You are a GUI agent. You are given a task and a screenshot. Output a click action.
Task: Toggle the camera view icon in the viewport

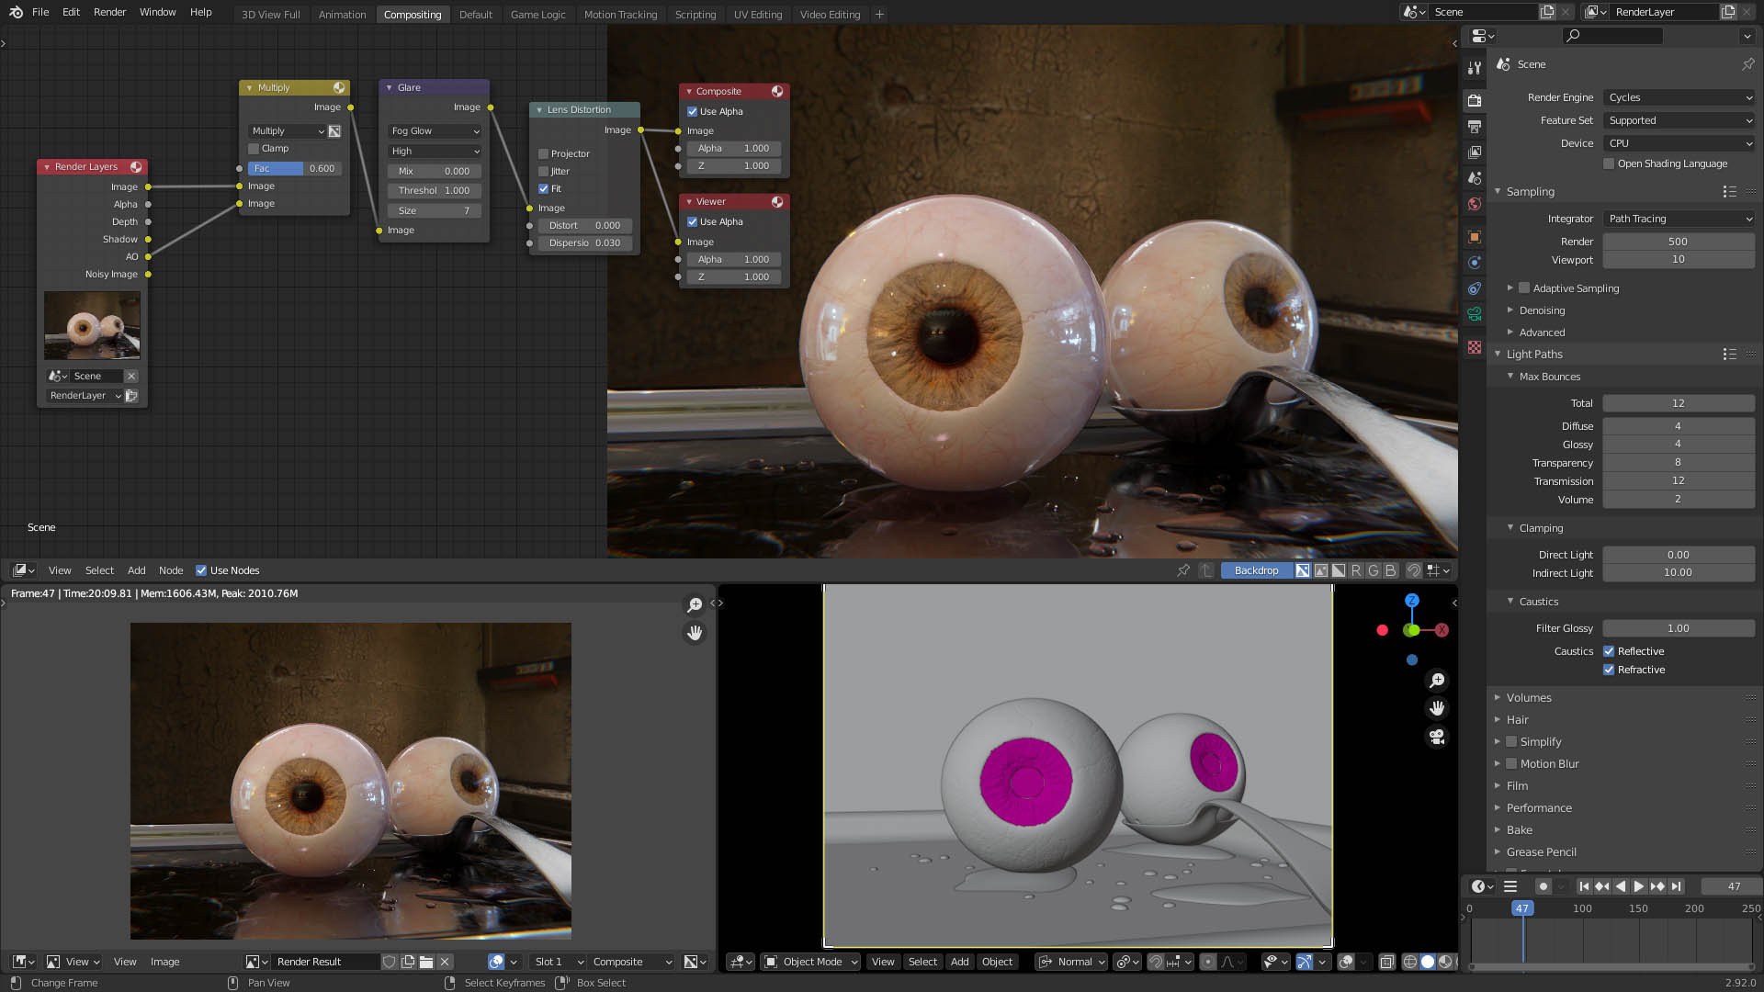pyautogui.click(x=1437, y=737)
